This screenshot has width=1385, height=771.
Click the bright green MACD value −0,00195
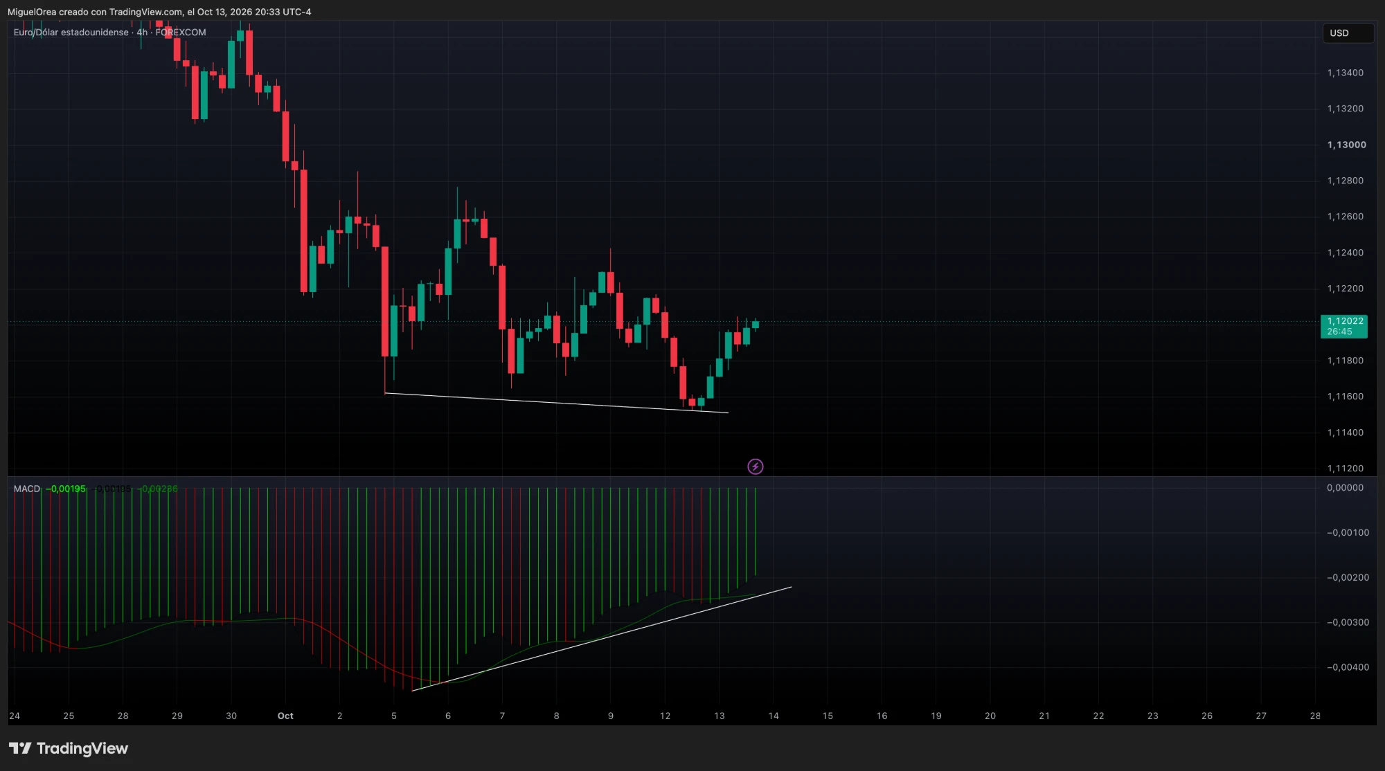pos(66,489)
